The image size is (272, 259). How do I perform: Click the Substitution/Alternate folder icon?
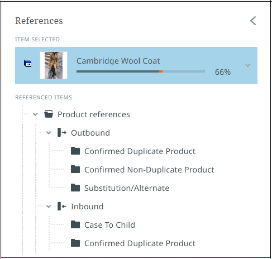tap(75, 188)
